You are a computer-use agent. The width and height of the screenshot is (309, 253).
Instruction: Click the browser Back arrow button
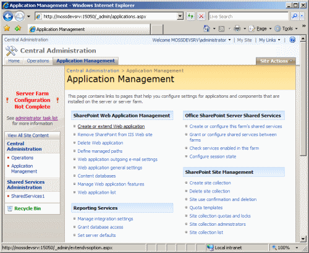[x=8, y=16]
